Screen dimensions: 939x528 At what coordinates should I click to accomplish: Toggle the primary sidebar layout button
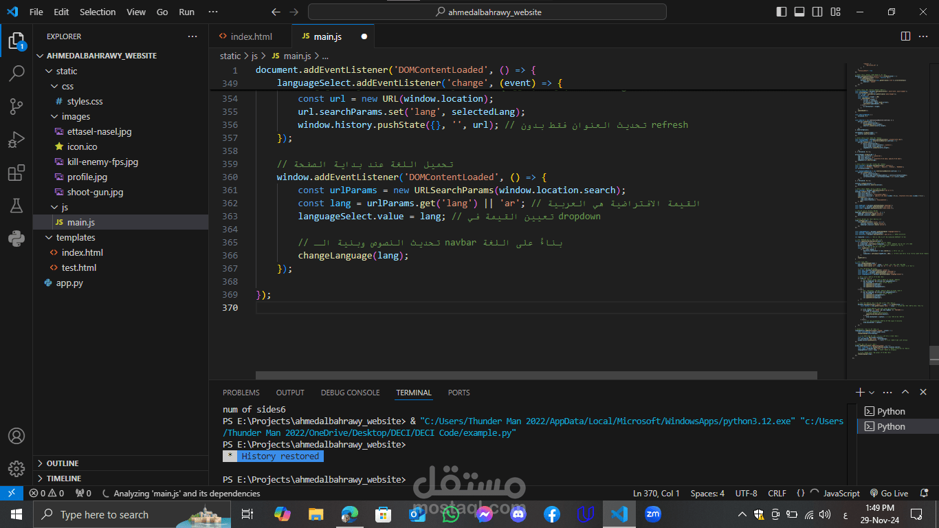click(x=782, y=12)
